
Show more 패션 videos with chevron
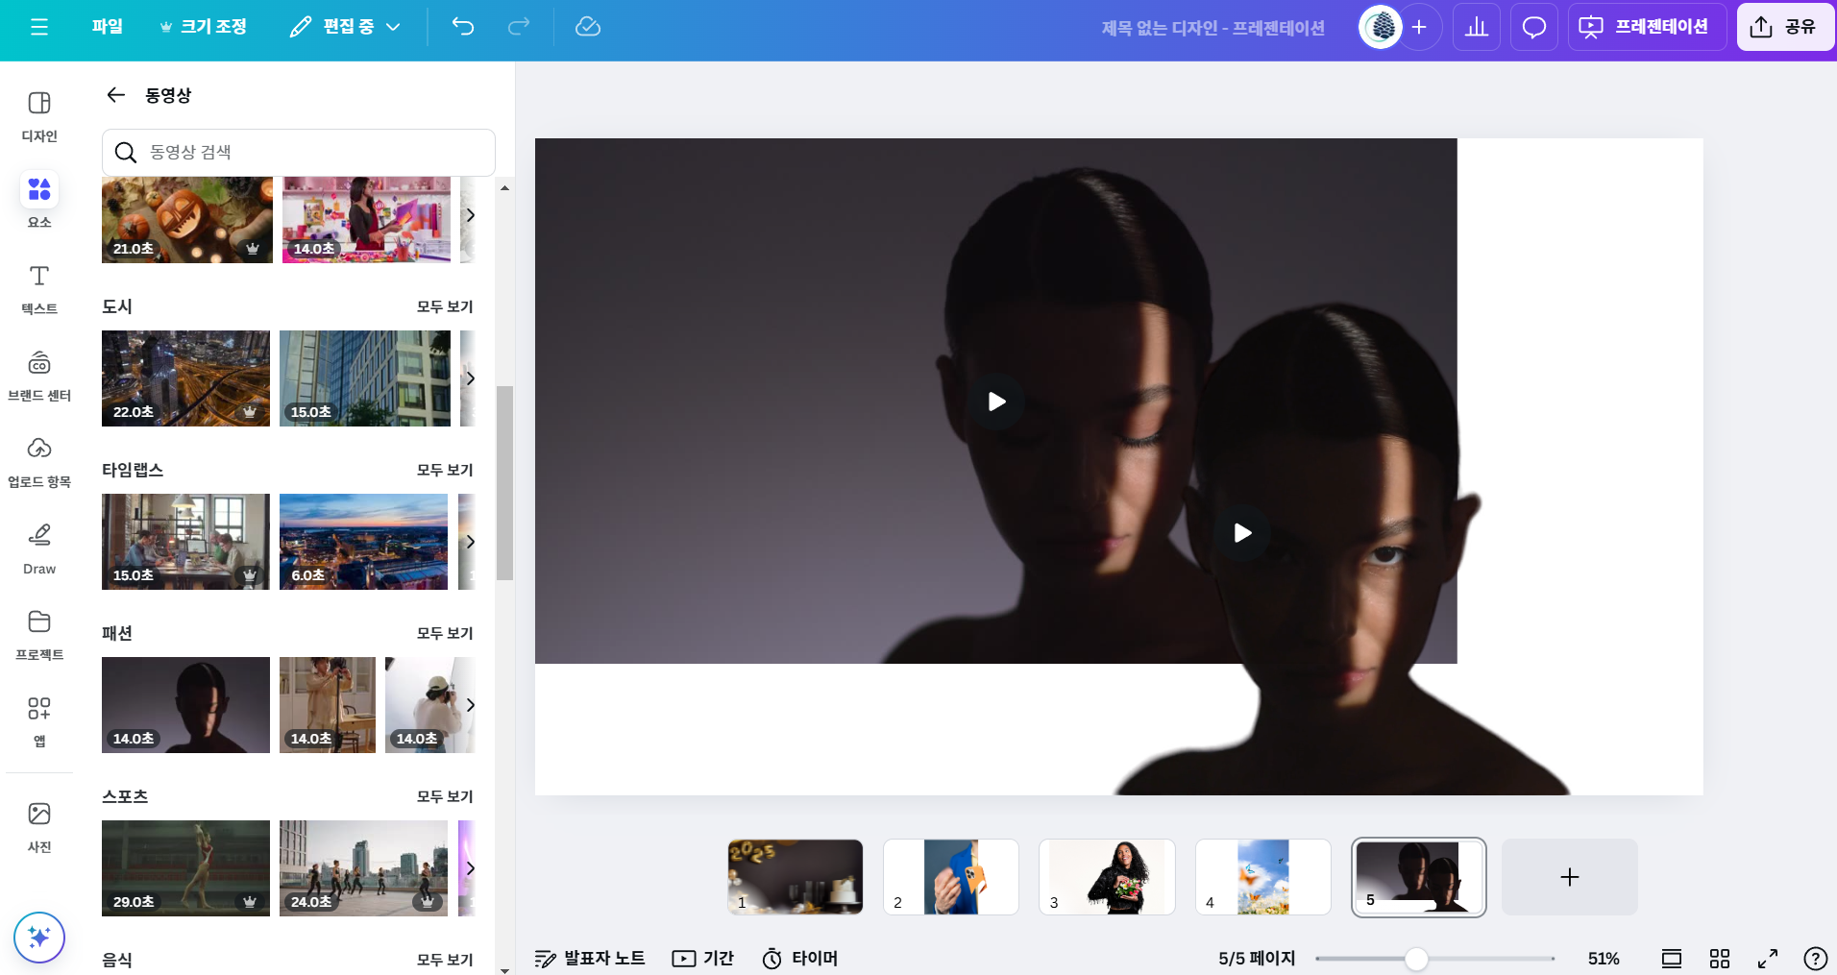tap(470, 705)
